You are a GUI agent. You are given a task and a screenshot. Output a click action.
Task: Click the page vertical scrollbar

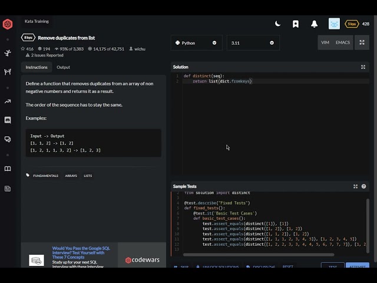click(375, 139)
